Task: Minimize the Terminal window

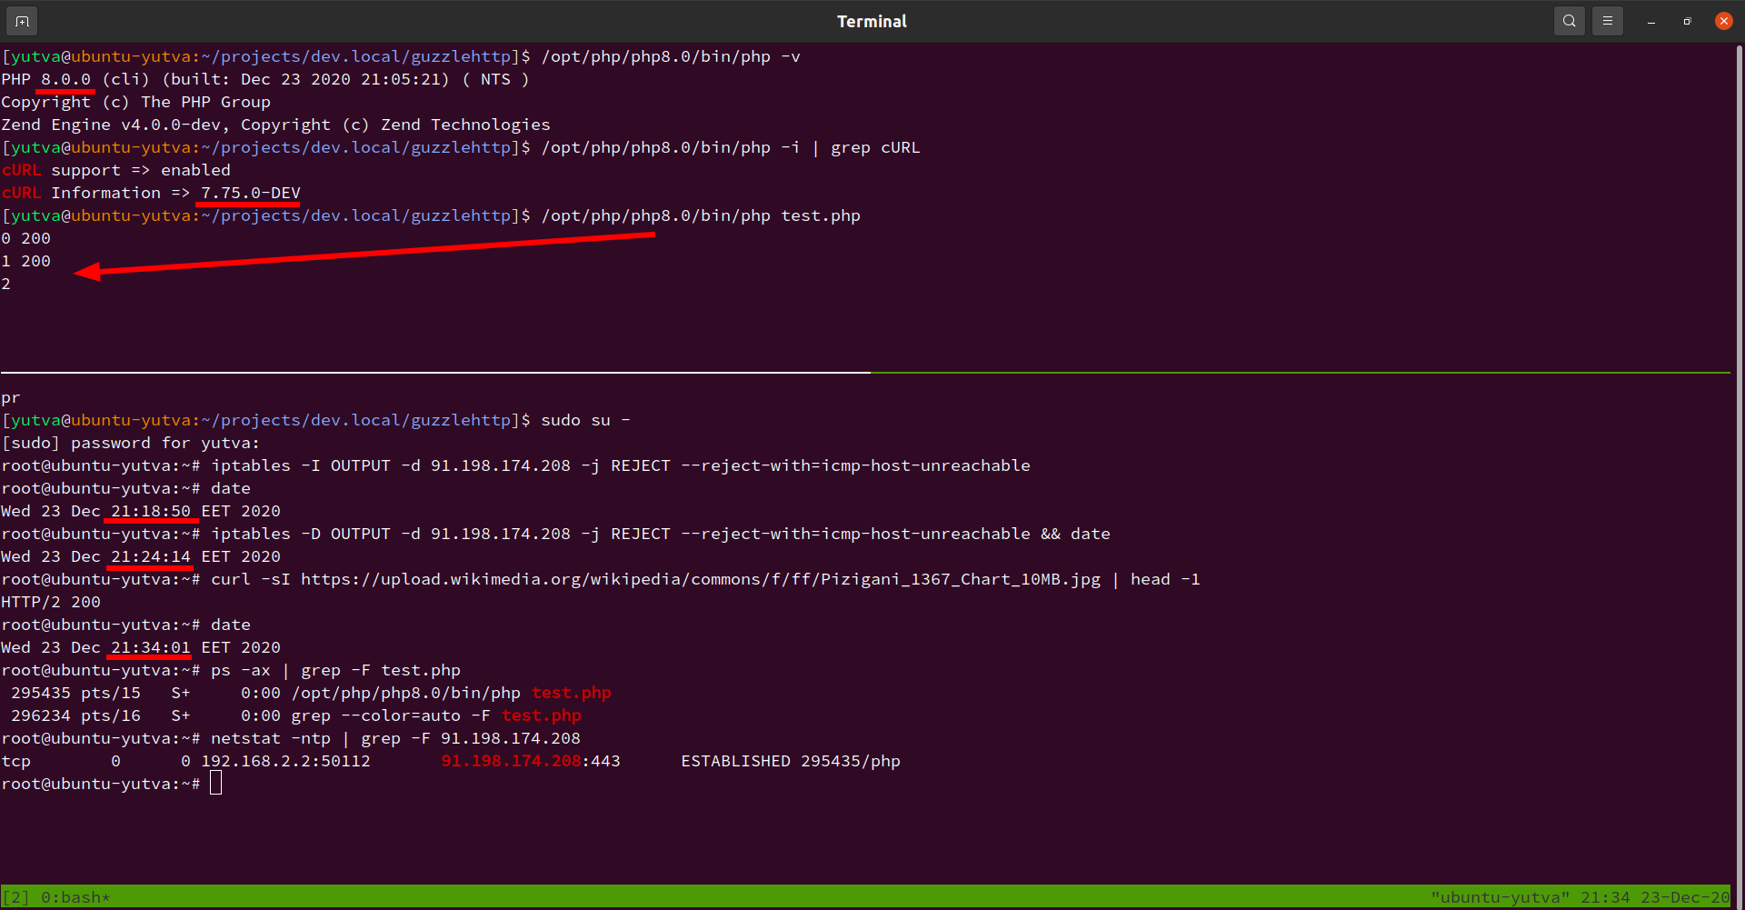Action: point(1650,20)
